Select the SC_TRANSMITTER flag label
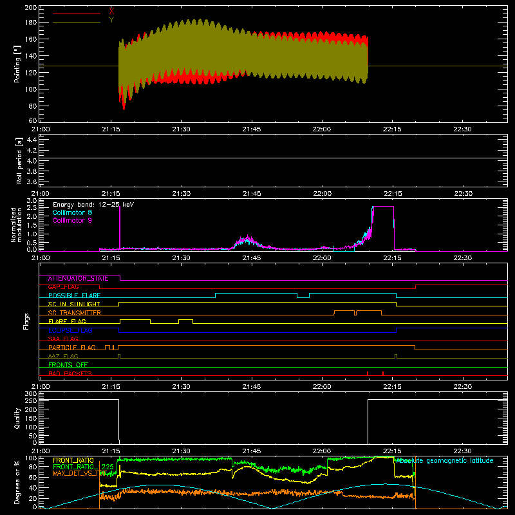515x515 pixels. coord(75,313)
